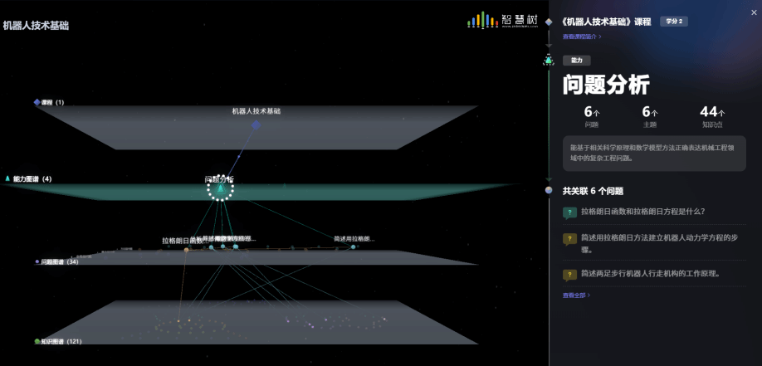Open the 6 个问题 statistic
This screenshot has width=762, height=366.
591,116
